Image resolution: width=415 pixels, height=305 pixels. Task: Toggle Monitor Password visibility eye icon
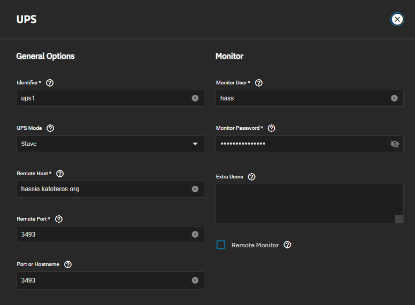[x=395, y=144]
